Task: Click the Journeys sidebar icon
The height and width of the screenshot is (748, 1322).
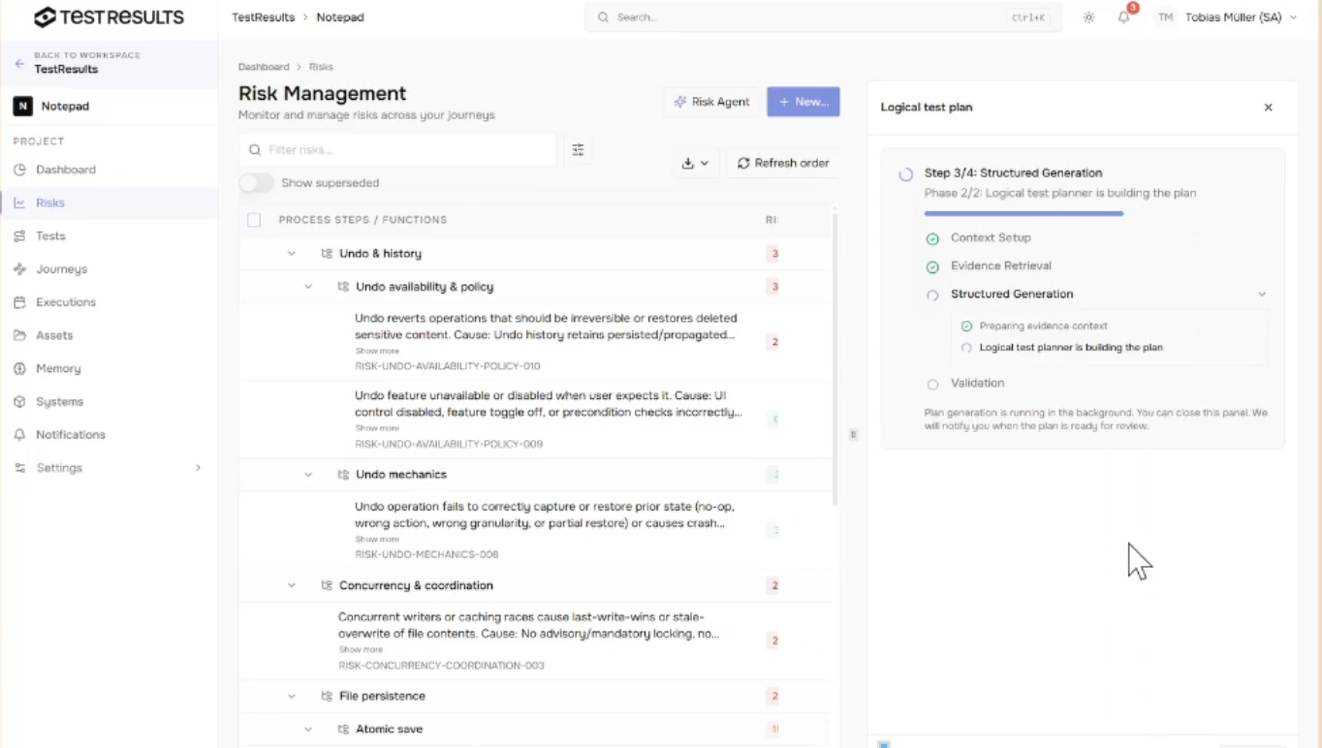Action: pyautogui.click(x=19, y=269)
